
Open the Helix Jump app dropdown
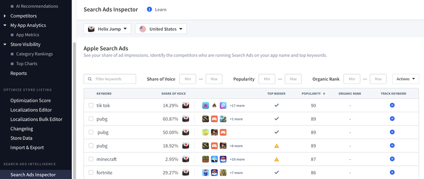107,29
